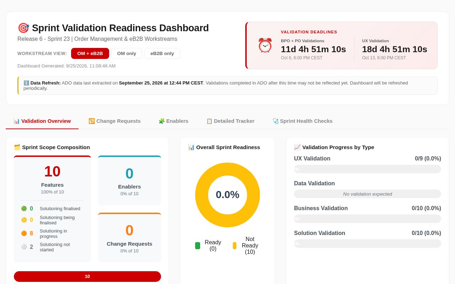Viewport: 455px width, 284px height.
Task: Click the UX Validation progress bar
Action: point(368,169)
